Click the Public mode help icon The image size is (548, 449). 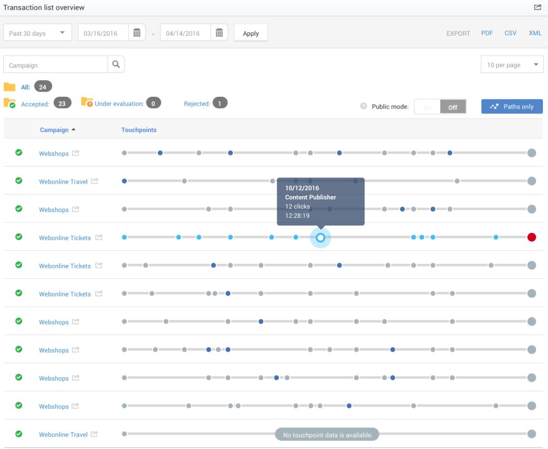pyautogui.click(x=364, y=107)
